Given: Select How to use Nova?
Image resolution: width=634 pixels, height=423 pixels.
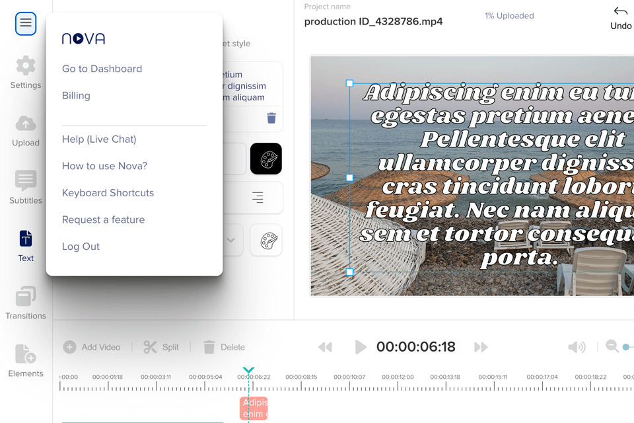Looking at the screenshot, I should click(x=105, y=166).
